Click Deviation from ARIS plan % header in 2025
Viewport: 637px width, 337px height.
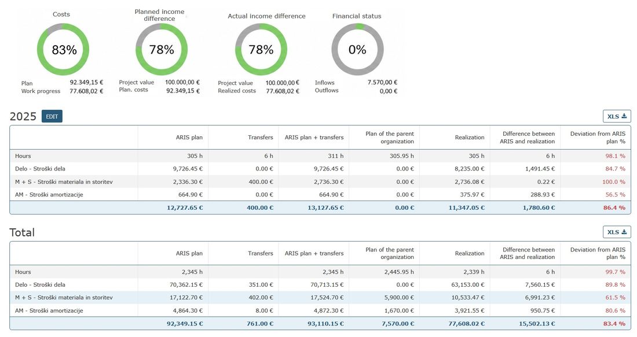598,138
